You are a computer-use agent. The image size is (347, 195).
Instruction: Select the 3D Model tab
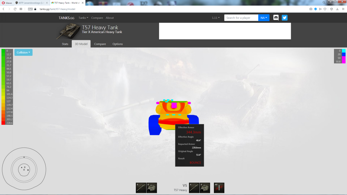[81, 44]
